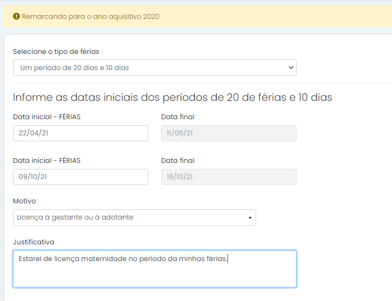This screenshot has height=301, width=392.
Task: Click the 'Selecione o tipo de férias' label
Action: (56, 52)
